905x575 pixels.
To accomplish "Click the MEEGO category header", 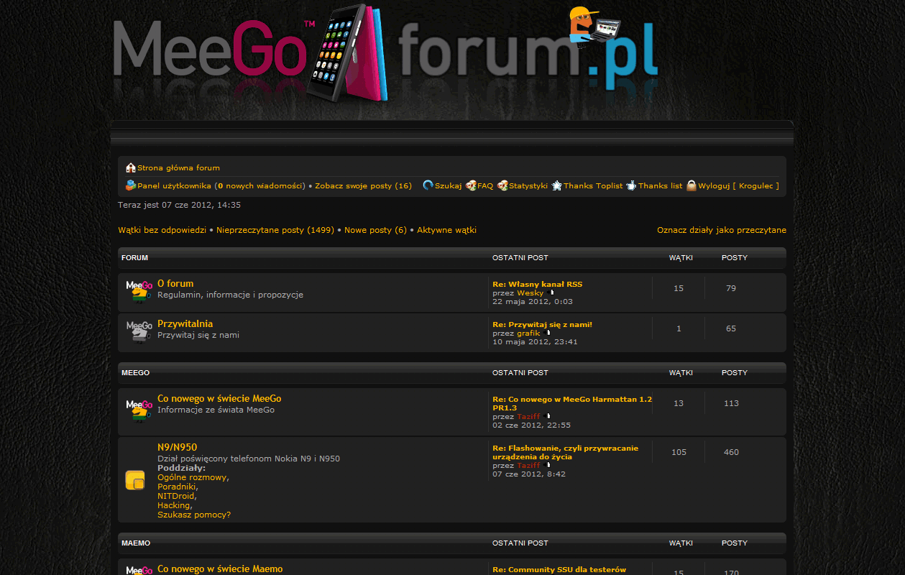I will pyautogui.click(x=135, y=372).
